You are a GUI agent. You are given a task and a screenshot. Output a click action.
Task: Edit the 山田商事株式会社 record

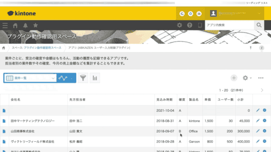point(258,131)
